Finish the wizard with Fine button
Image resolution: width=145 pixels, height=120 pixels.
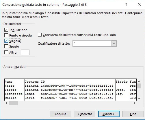(x=133, y=114)
